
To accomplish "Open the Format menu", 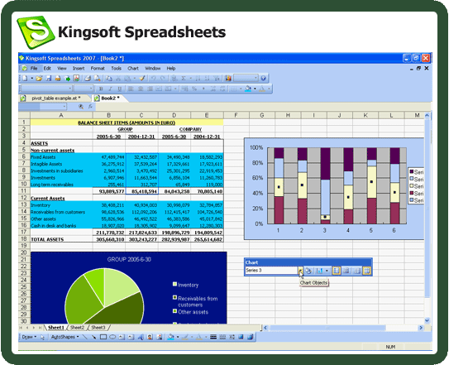I will (98, 68).
